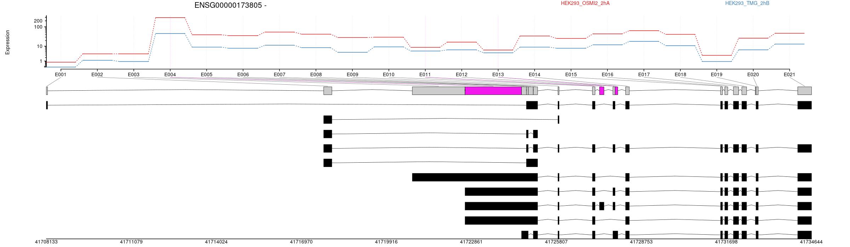Select the HEK293_OSMI2_2hA legend label
This screenshot has height=247, width=850.
pos(585,4)
